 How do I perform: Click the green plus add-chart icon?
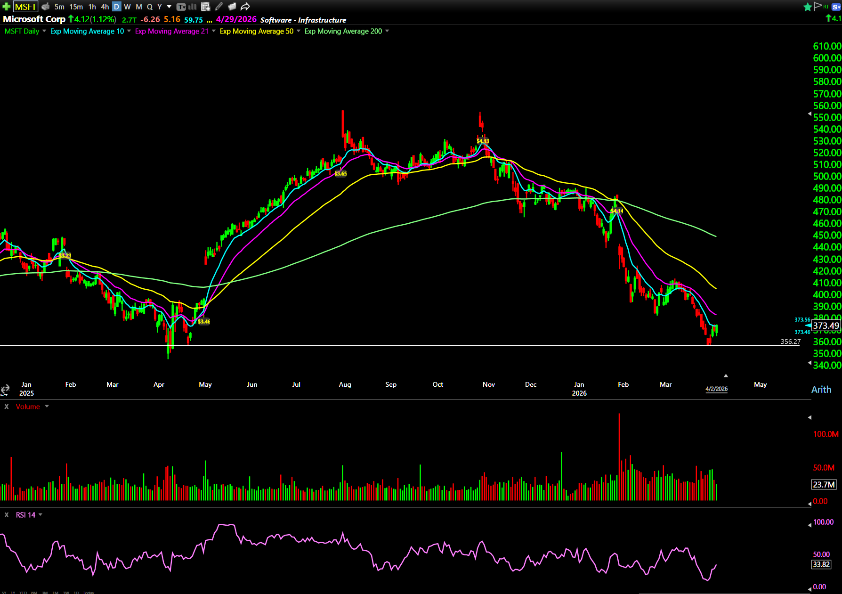(6, 7)
